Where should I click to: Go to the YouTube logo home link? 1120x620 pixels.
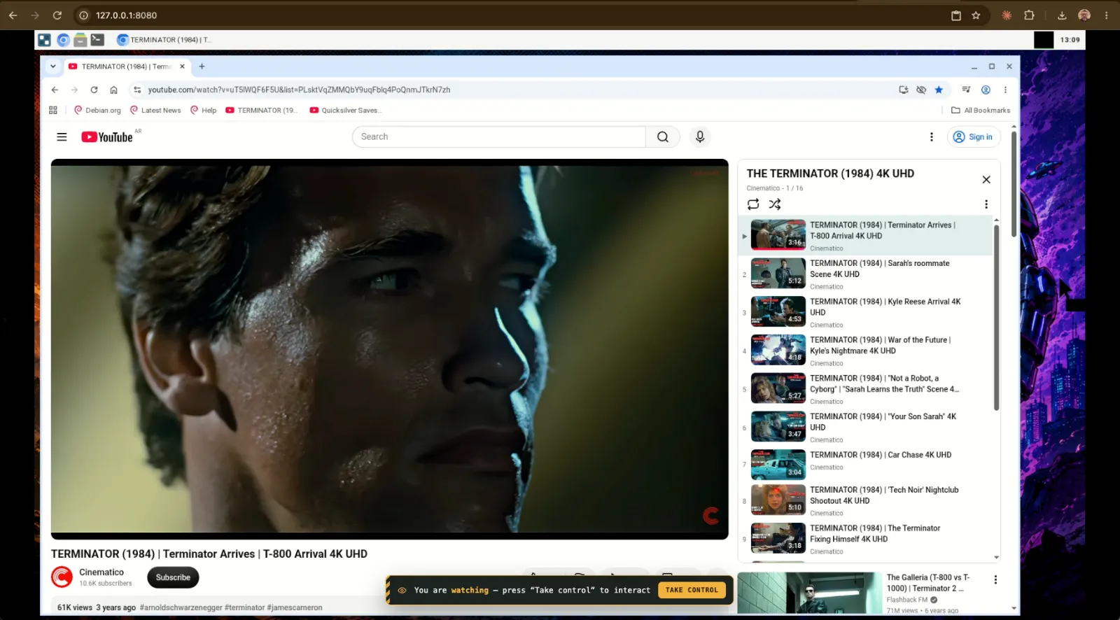click(107, 137)
